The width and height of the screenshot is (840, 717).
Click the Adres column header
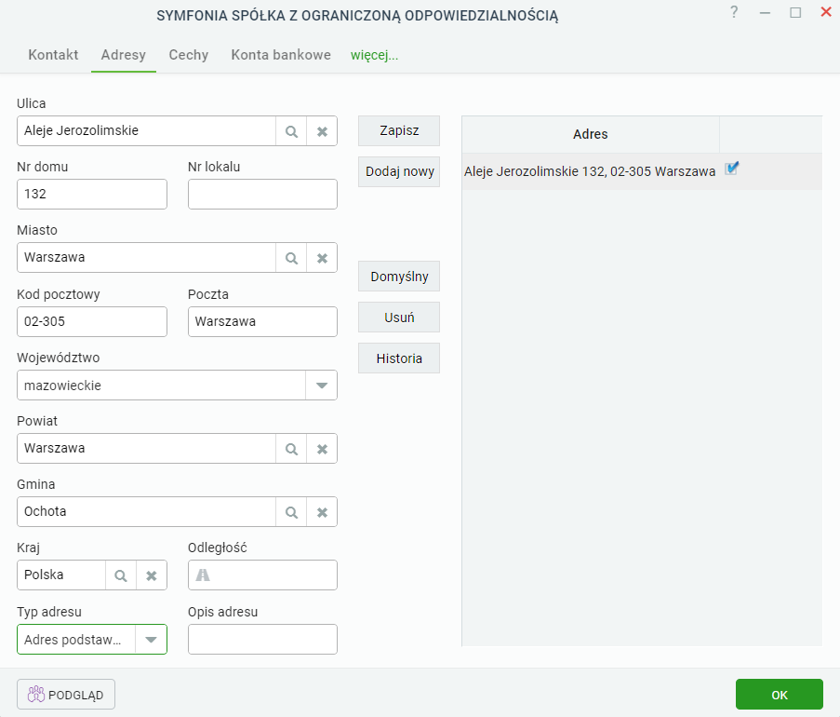tap(591, 134)
